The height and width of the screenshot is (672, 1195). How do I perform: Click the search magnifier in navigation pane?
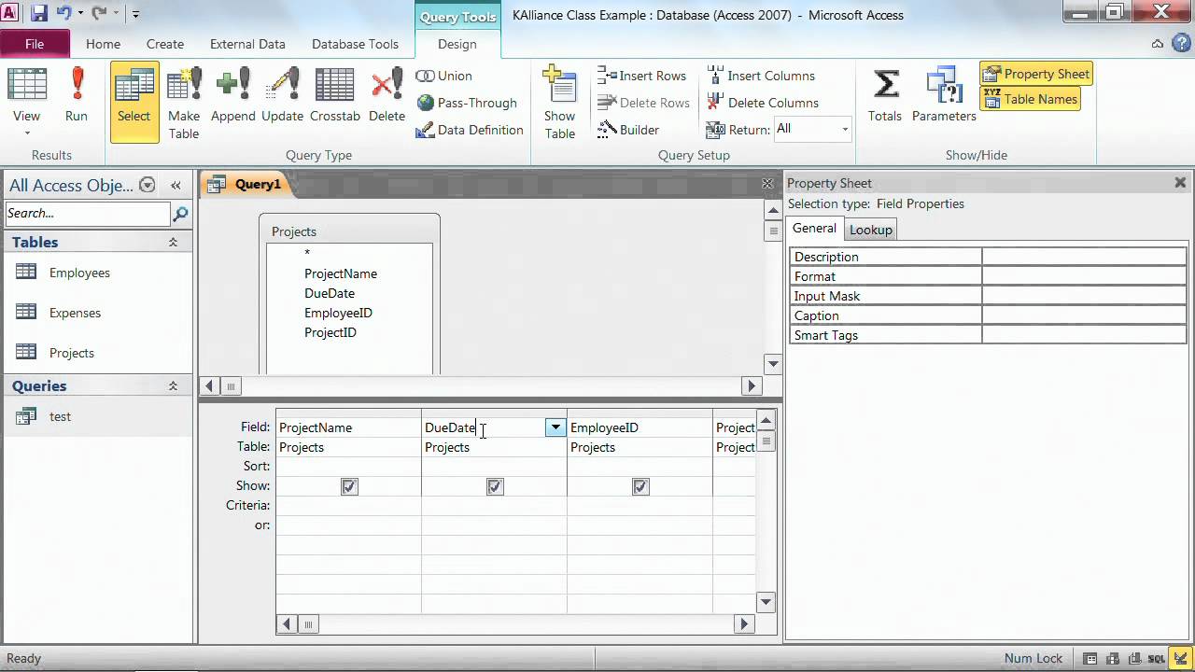(181, 214)
